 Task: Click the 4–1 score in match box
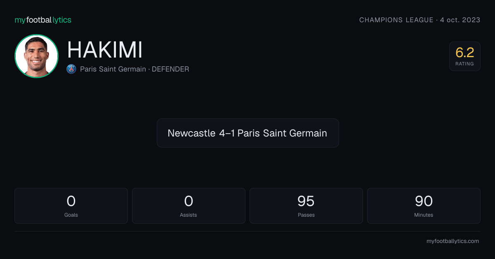[x=227, y=133]
